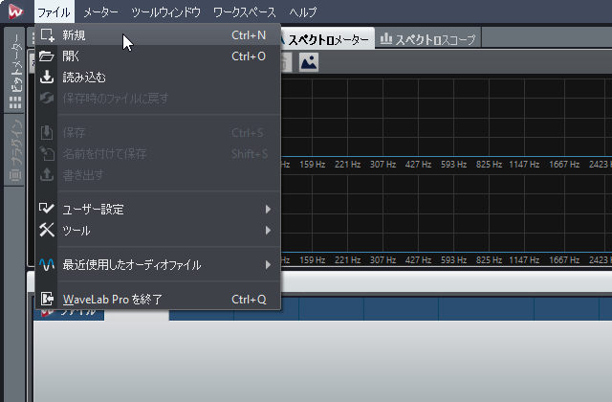Open the ツールウィンドウ menu
612x402 pixels.
tap(165, 12)
